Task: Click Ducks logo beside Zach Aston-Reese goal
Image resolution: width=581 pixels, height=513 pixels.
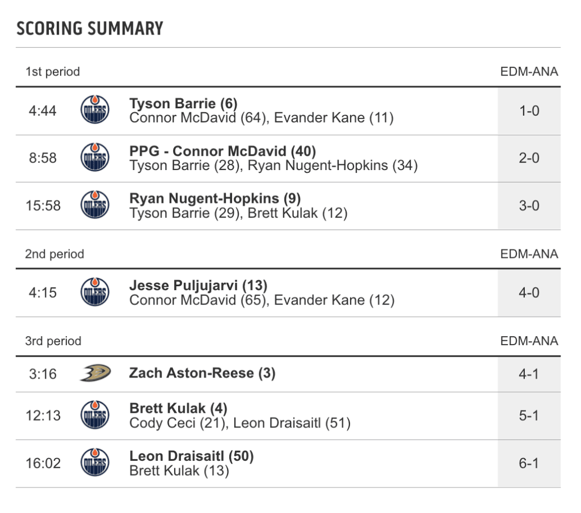Action: [95, 374]
